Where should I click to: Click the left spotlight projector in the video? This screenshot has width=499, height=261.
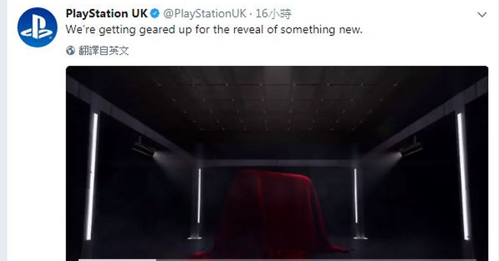coord(143,148)
